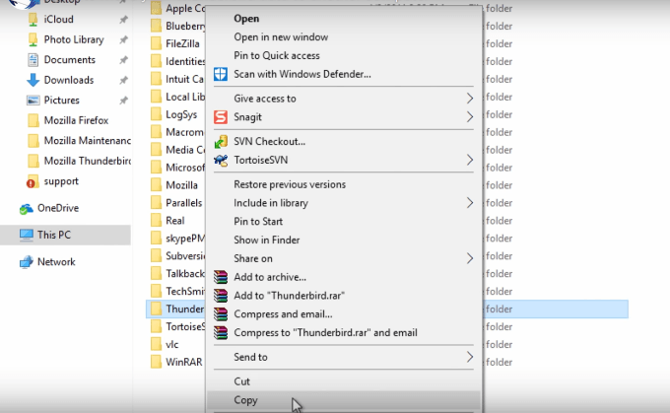Click the Windows Defender shield icon

click(221, 74)
